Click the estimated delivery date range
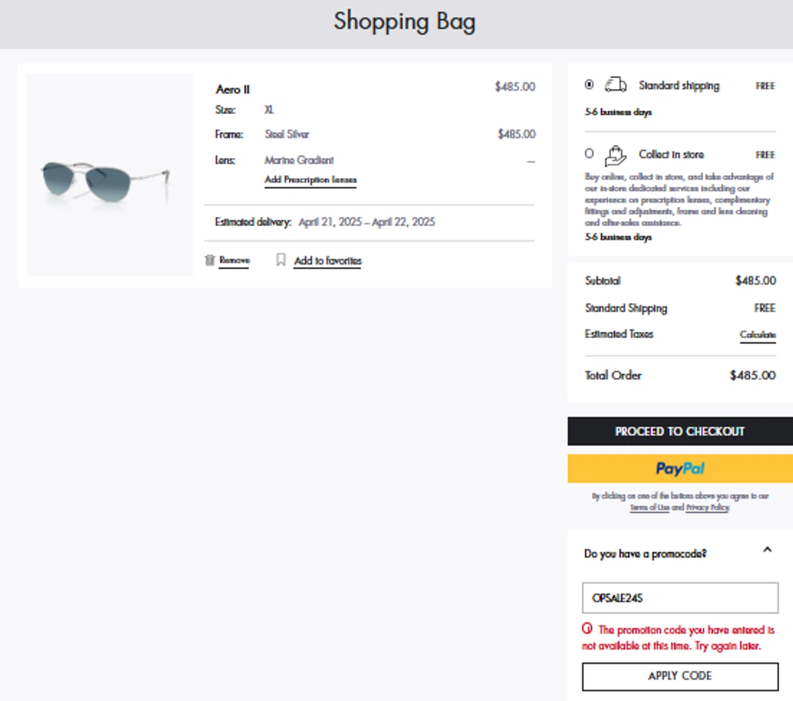Viewport: 793px width, 701px height. tap(367, 222)
